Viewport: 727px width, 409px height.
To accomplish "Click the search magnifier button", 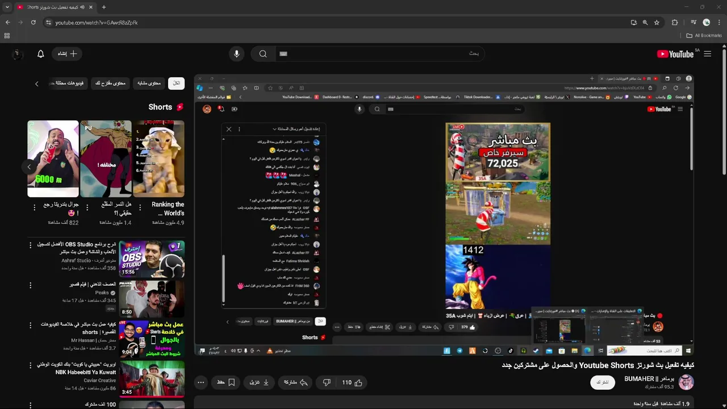I will (263, 54).
